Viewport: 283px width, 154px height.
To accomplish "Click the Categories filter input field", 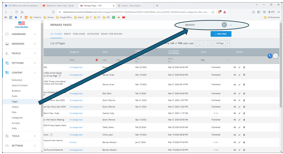I will pyautogui.click(x=81, y=60).
